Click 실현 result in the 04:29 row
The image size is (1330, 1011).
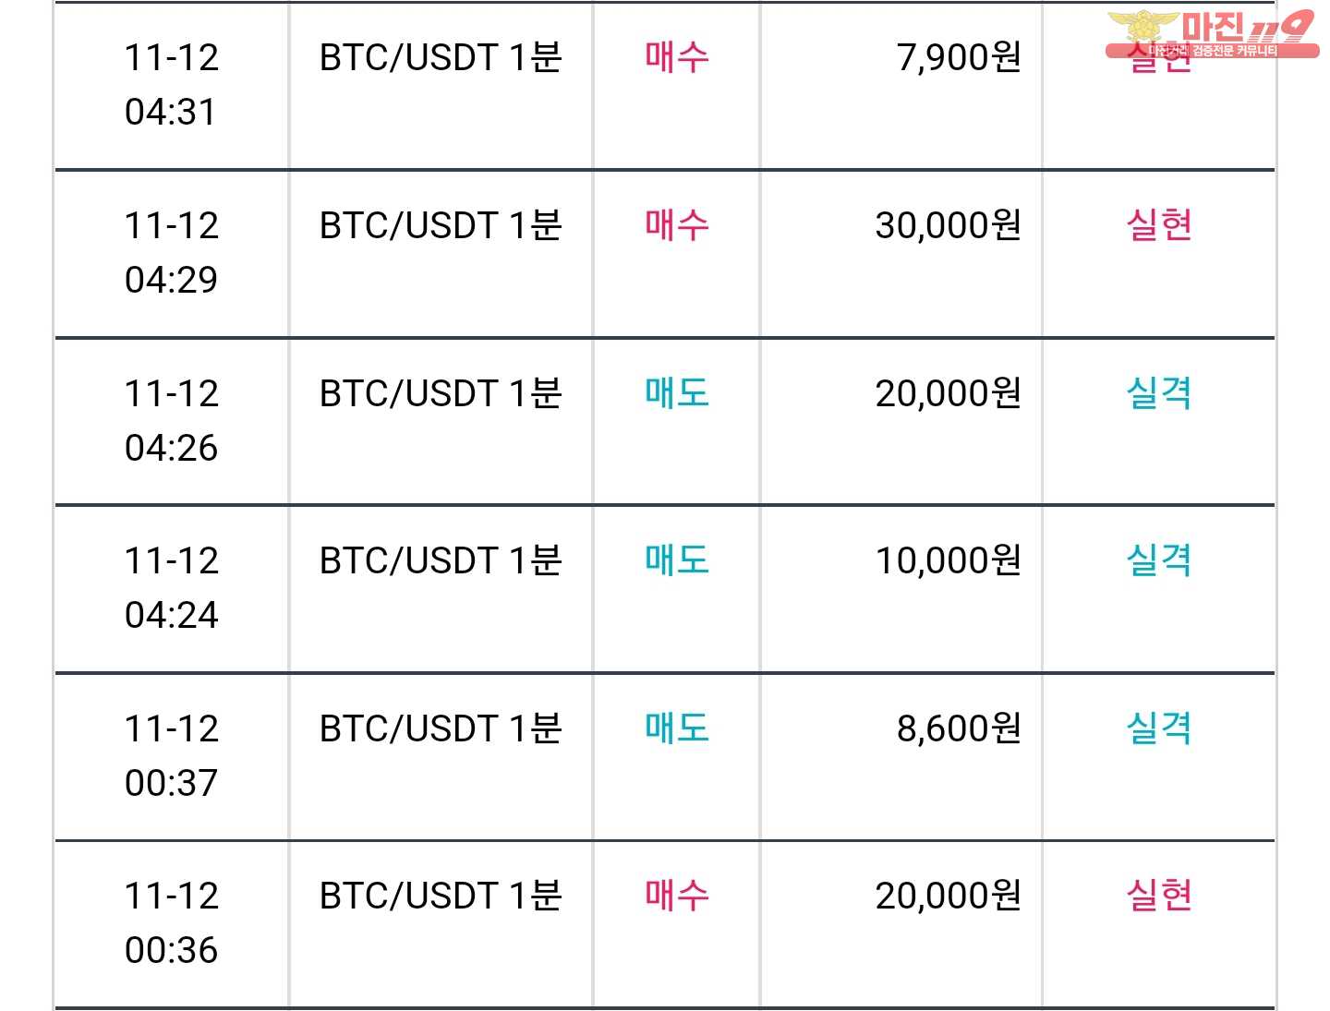[1159, 225]
